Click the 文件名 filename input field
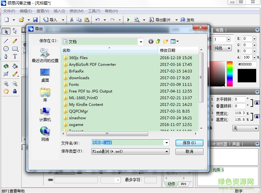 (x=124, y=143)
